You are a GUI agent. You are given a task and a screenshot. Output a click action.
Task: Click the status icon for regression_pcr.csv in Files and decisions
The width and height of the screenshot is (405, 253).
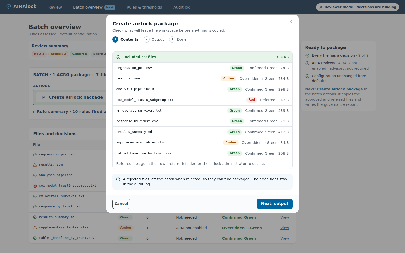pos(35,155)
